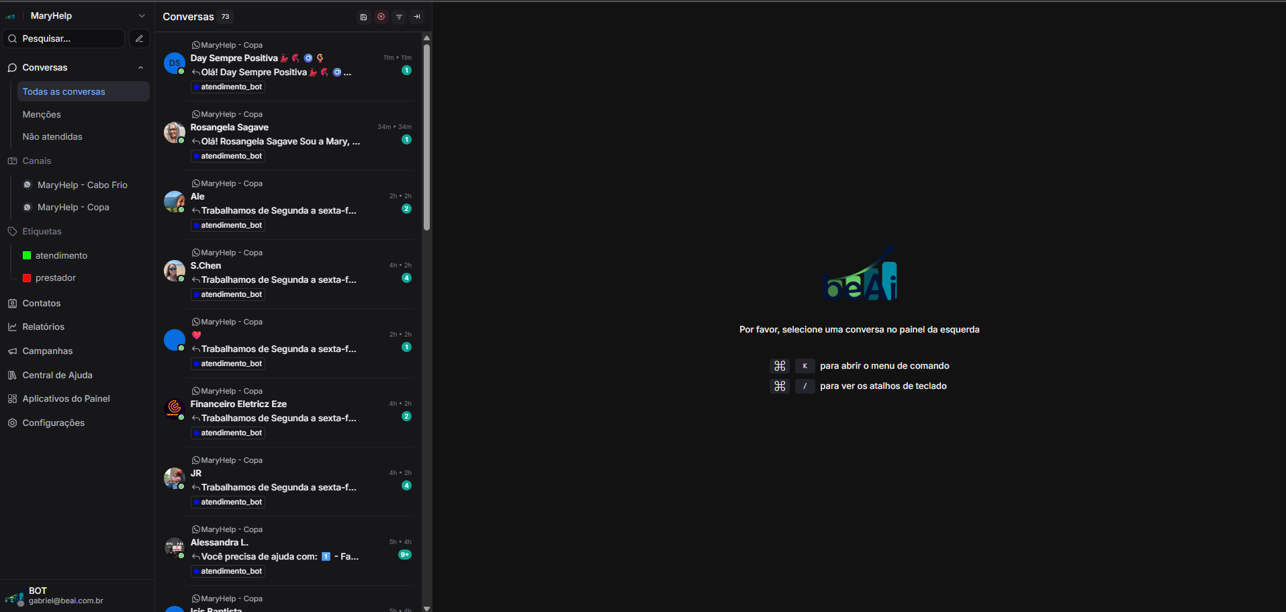Open the MaryHelp - Cabo Frio channel
This screenshot has height=612, width=1286.
82,185
